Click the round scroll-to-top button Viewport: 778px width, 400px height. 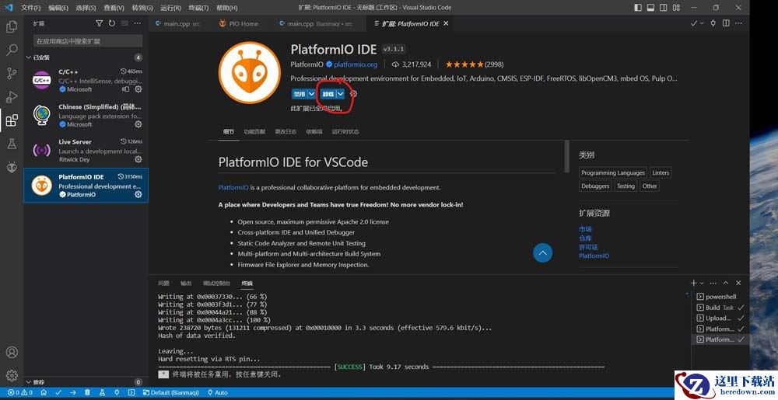[542, 253]
